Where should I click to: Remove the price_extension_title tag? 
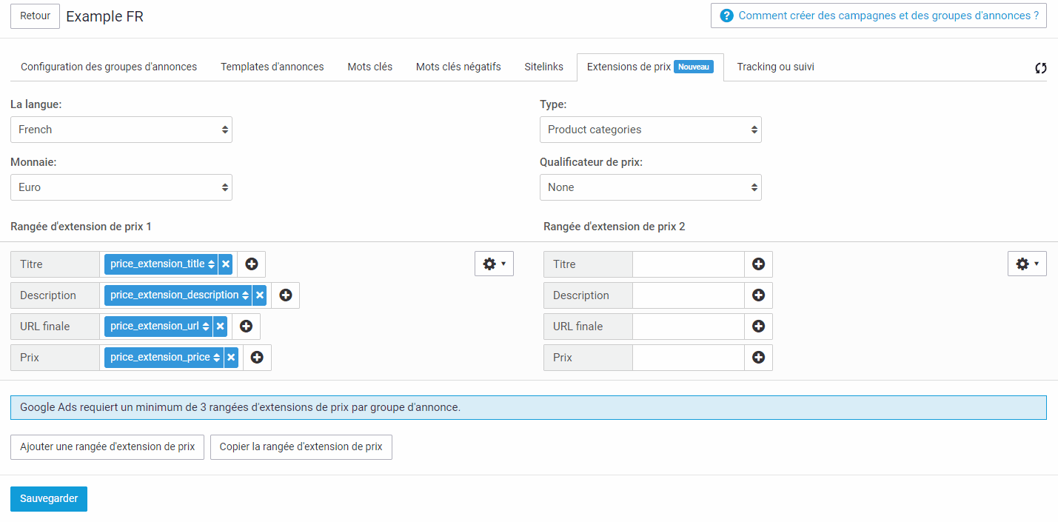226,264
